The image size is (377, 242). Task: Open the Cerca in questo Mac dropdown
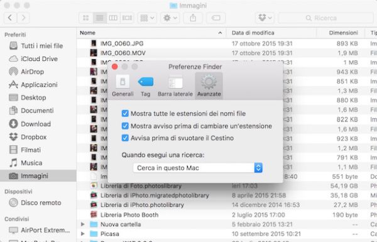click(198, 168)
